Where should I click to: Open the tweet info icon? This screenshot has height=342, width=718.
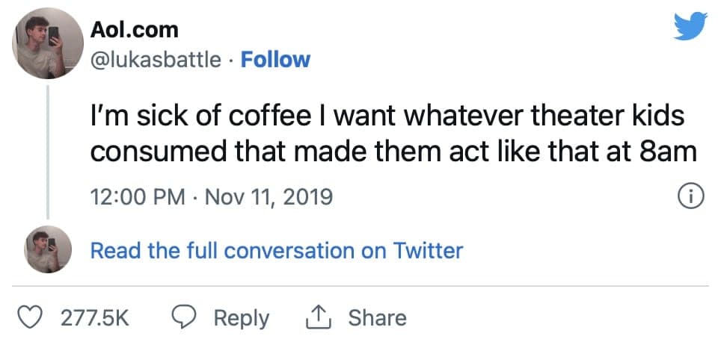tap(690, 197)
